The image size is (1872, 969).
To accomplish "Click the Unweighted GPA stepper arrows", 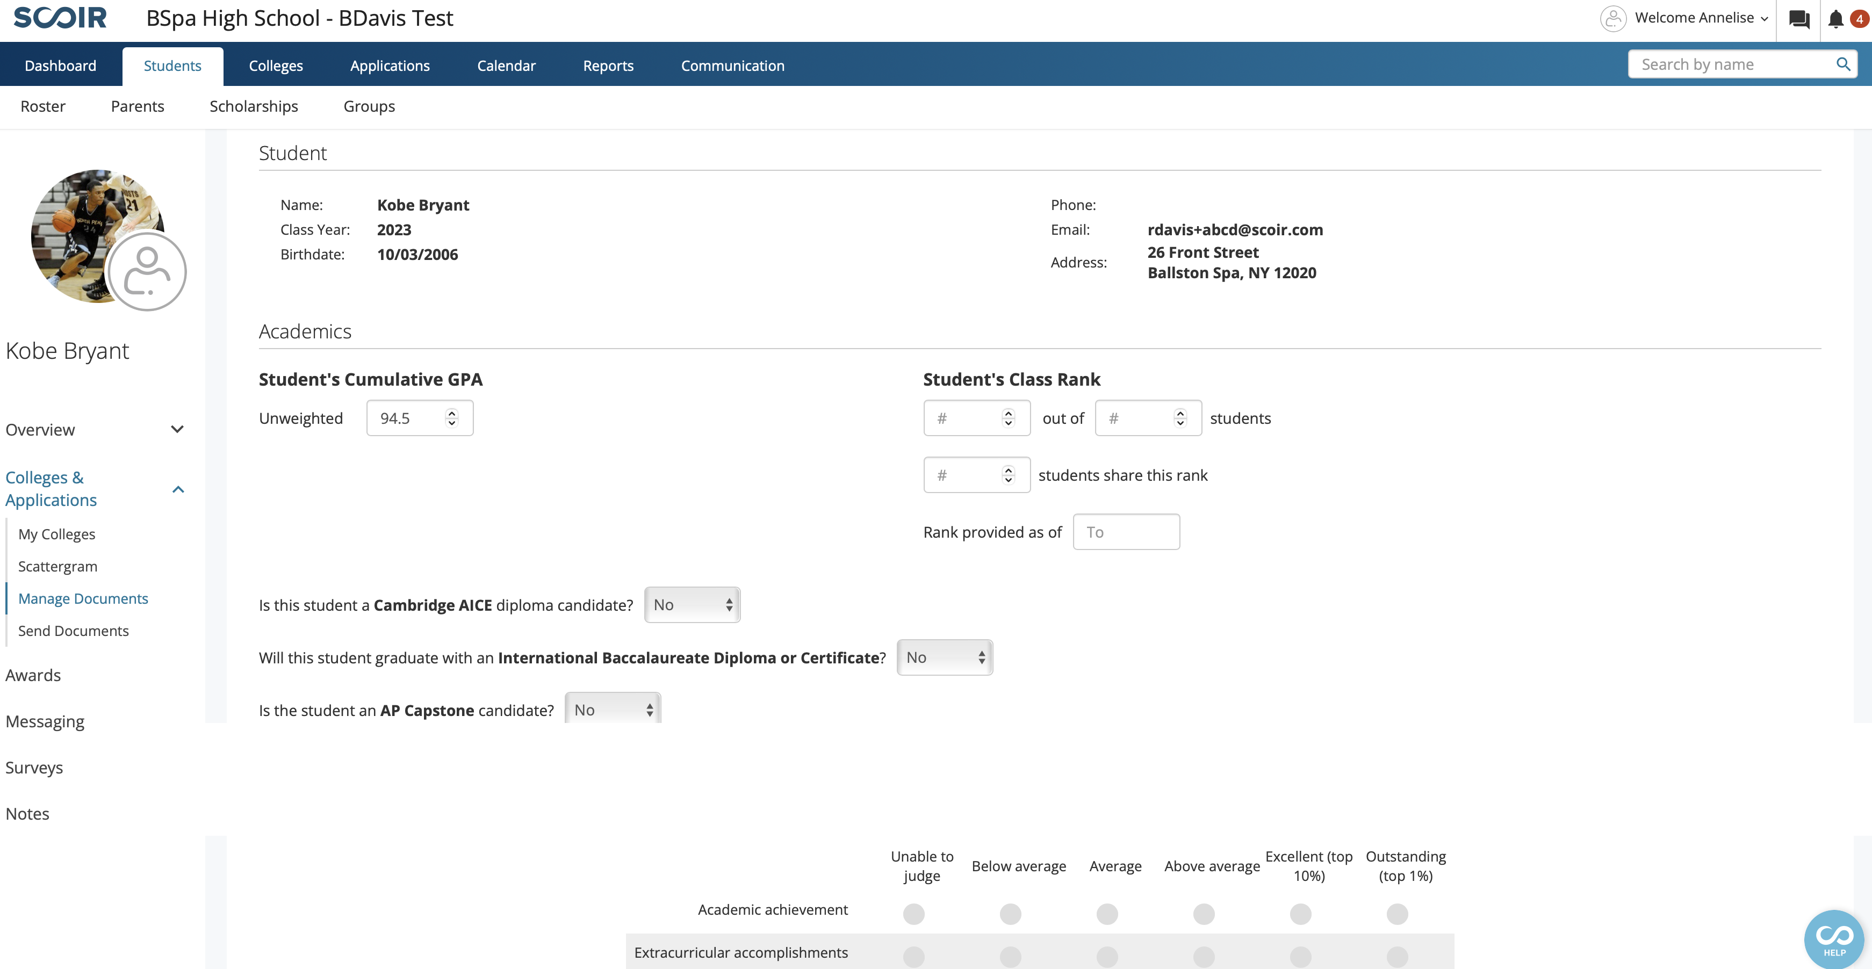I will (x=452, y=418).
